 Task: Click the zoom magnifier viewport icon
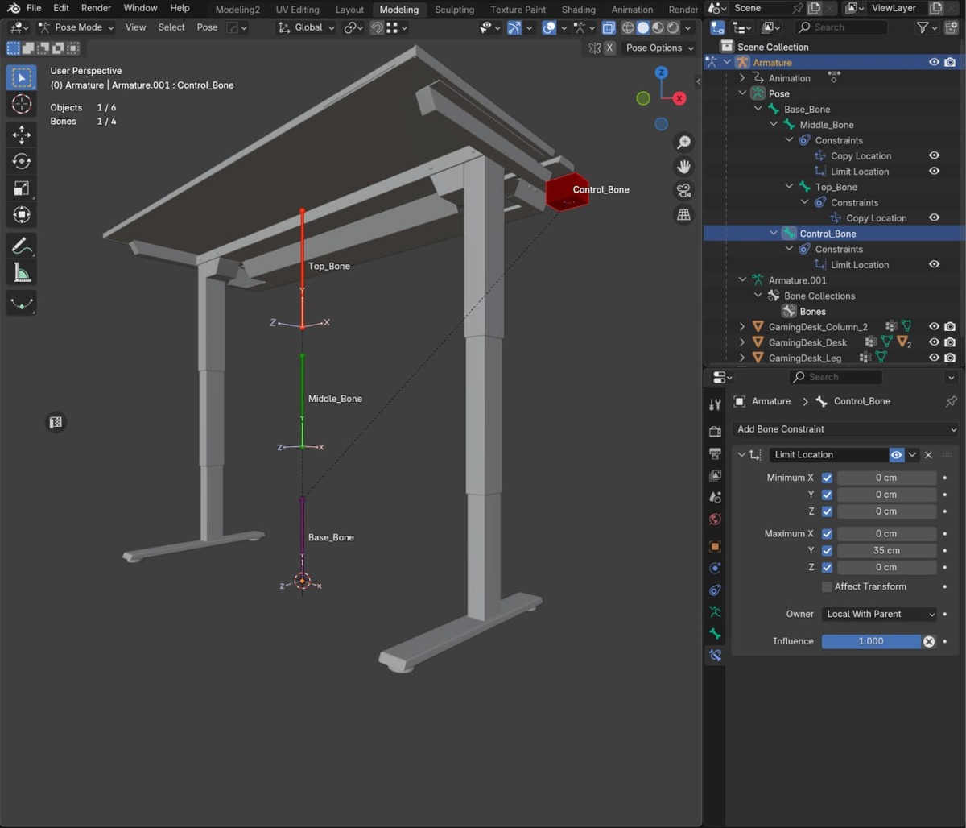click(683, 143)
